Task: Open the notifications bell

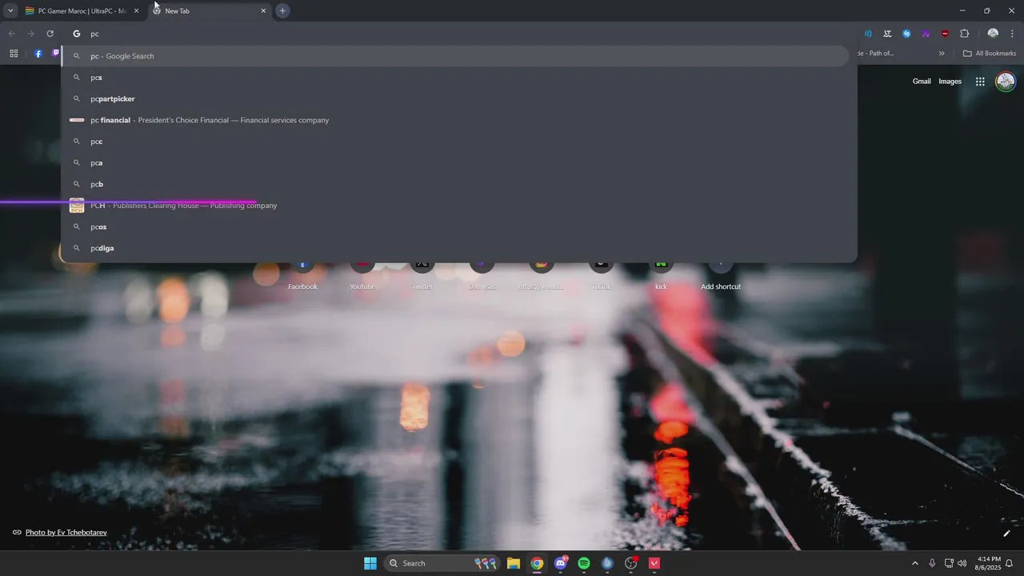Action: point(1010,563)
